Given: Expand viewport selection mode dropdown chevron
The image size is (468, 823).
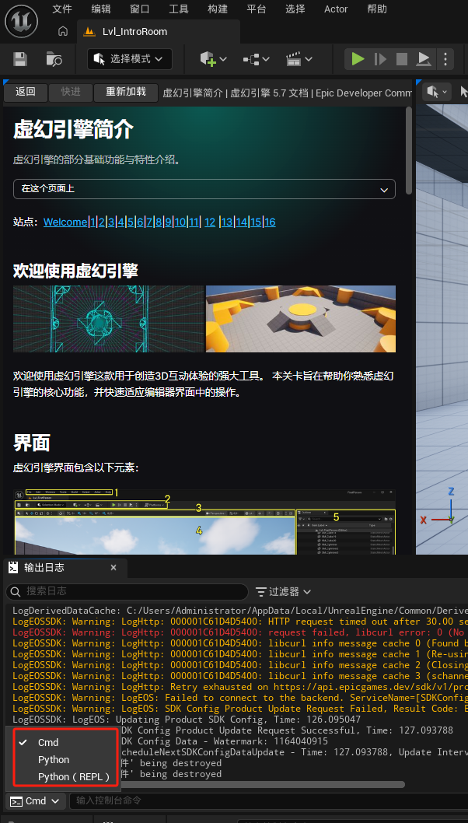Looking at the screenshot, I should 445,93.
